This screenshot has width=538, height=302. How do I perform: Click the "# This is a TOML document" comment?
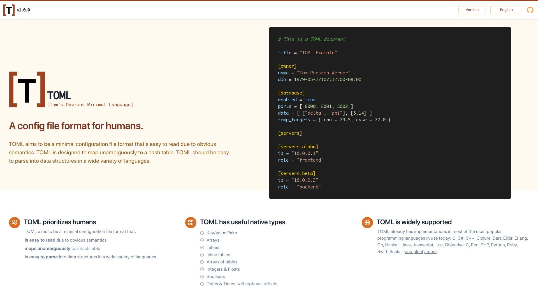(312, 39)
